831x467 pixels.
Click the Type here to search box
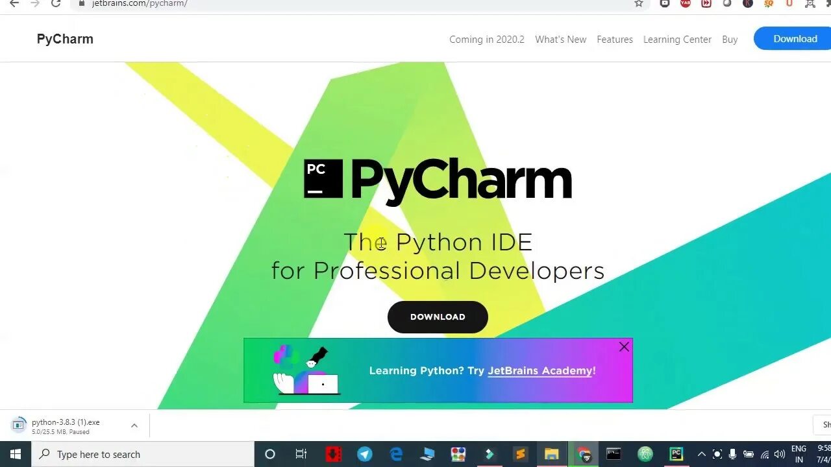coord(143,454)
